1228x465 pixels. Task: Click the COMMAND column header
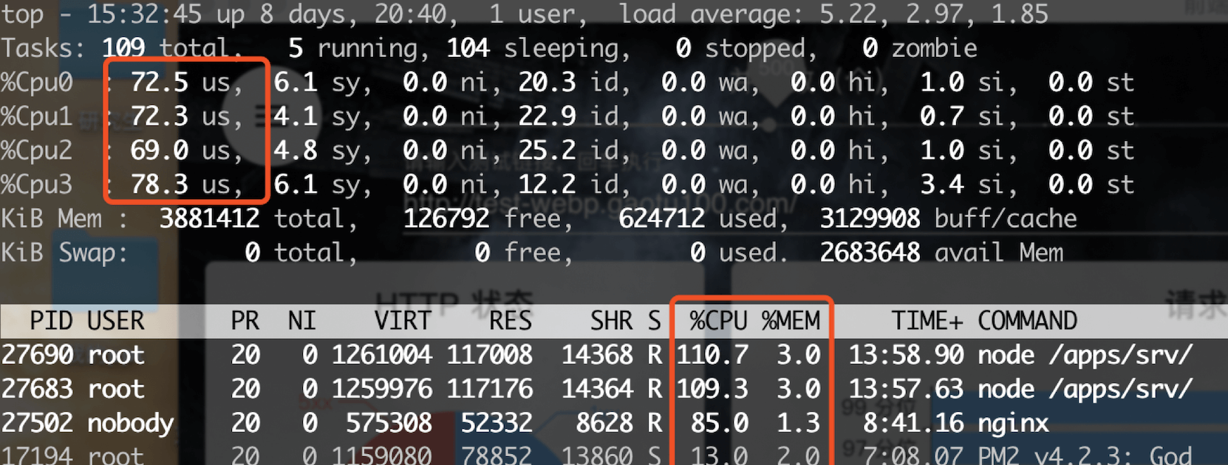(1027, 321)
